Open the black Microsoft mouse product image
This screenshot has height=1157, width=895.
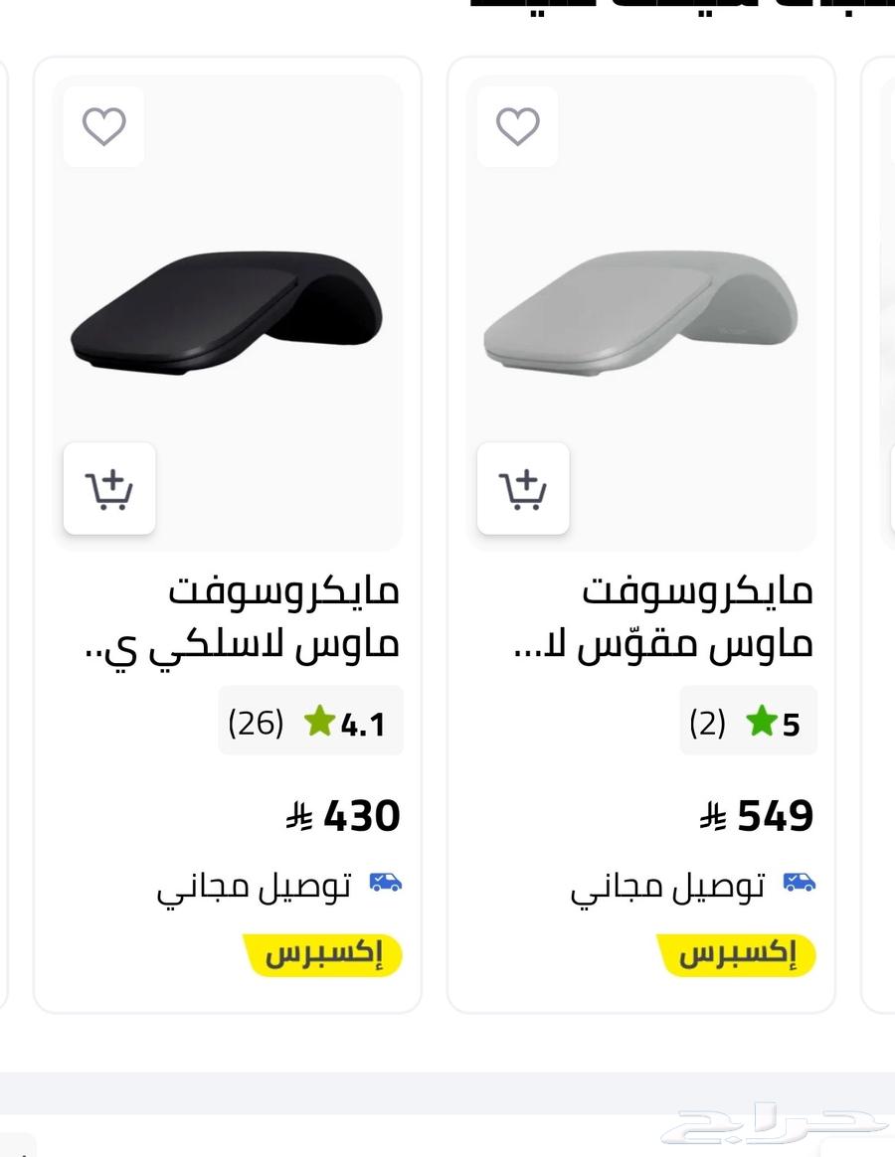(227, 313)
